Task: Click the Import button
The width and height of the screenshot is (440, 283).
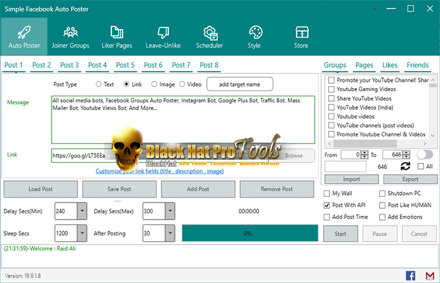Action: [351, 179]
